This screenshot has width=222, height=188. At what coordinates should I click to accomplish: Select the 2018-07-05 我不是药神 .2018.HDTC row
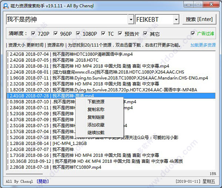(x=111, y=60)
